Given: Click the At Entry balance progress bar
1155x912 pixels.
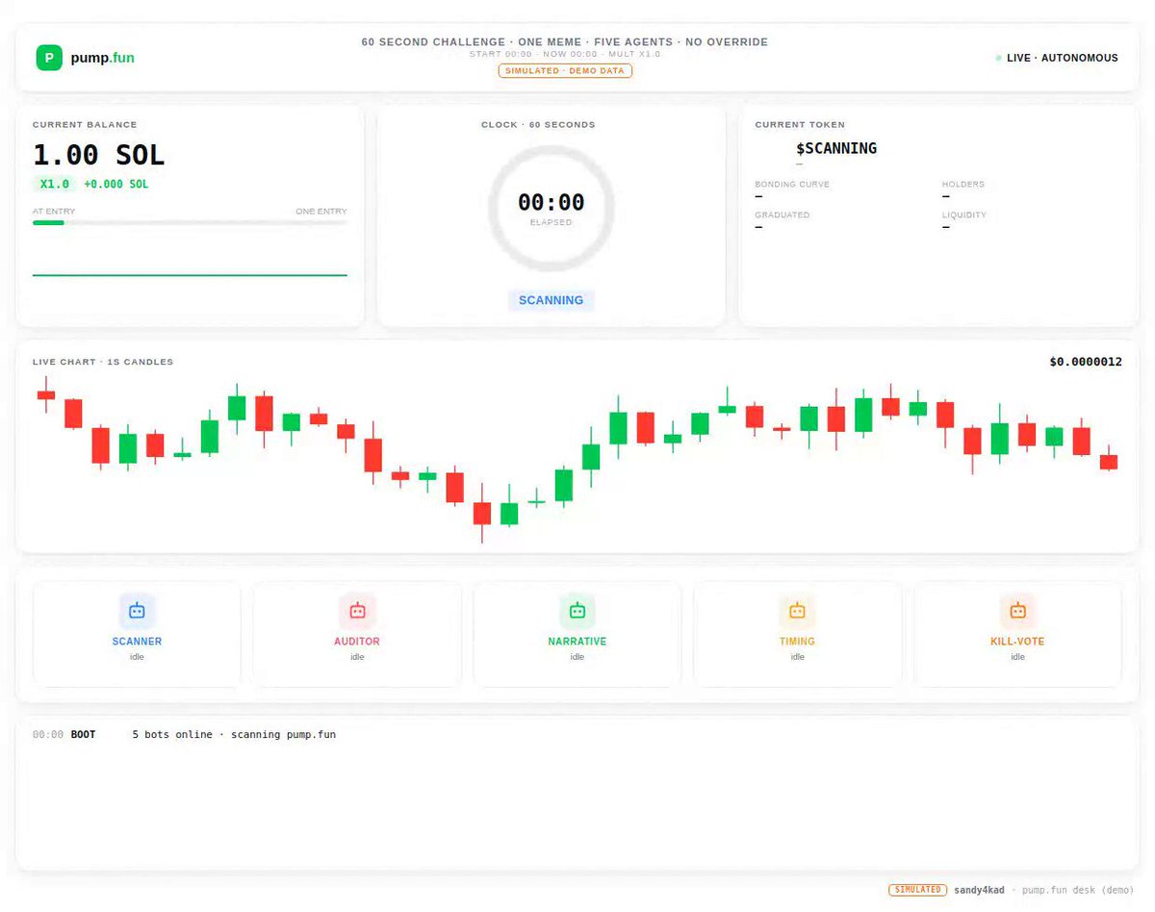Looking at the screenshot, I should coord(190,222).
